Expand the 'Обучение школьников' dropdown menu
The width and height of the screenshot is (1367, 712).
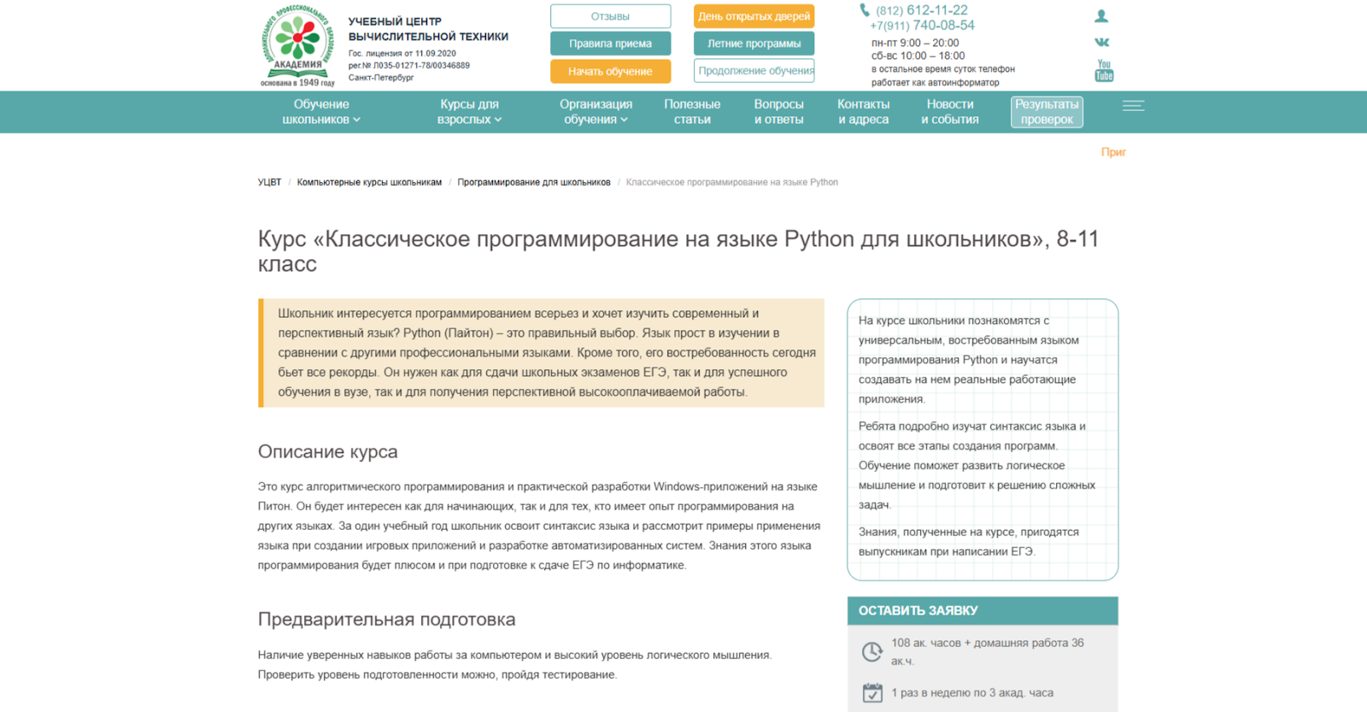click(x=321, y=112)
